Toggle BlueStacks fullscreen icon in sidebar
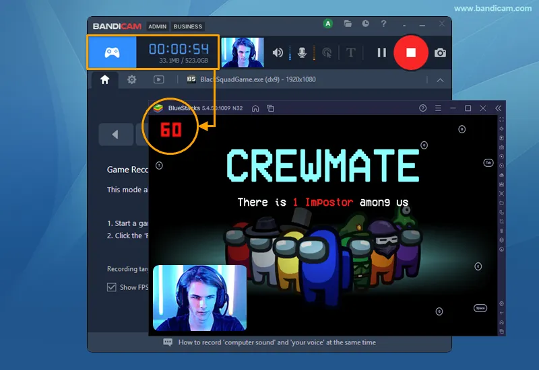The image size is (539, 370). click(501, 120)
